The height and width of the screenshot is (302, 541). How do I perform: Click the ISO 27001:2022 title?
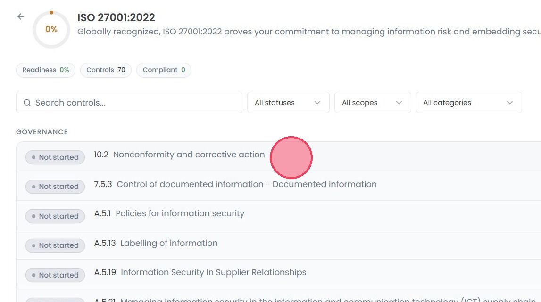pos(116,17)
